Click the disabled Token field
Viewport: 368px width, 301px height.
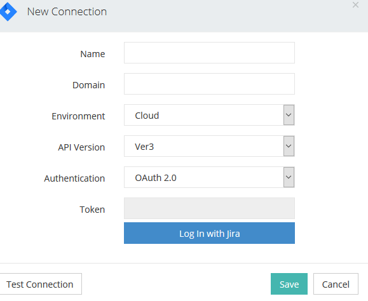209,208
